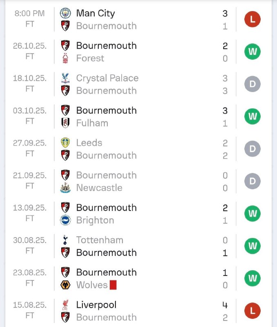
Task: Click the Man City club crest
Action: (65, 13)
